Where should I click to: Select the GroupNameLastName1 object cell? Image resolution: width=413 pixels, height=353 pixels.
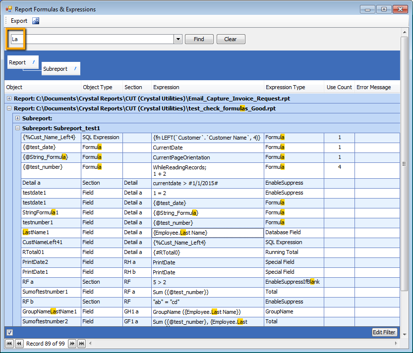51,312
